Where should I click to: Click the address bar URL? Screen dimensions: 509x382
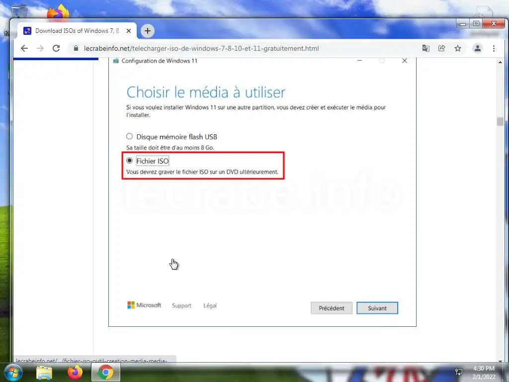click(201, 48)
